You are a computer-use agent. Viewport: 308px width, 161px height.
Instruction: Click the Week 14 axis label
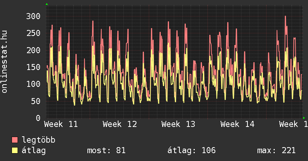(x=237, y=124)
